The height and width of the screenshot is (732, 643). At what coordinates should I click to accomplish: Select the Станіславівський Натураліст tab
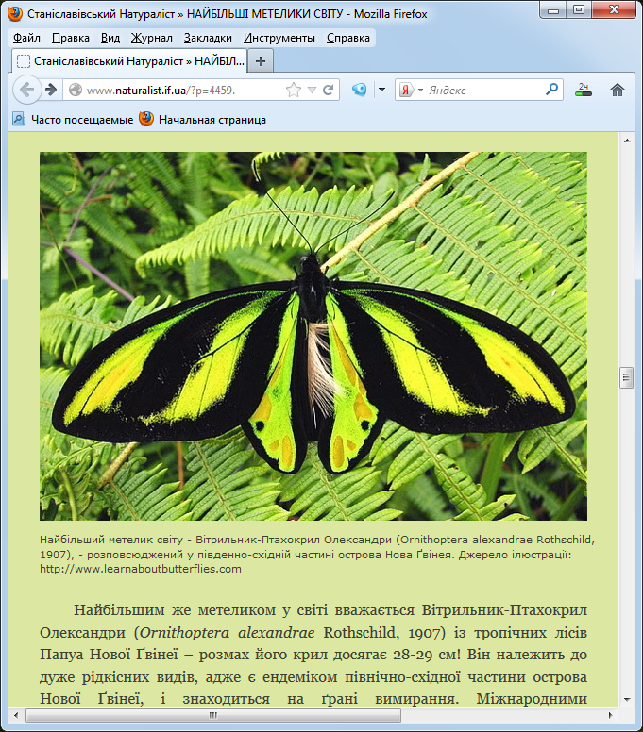click(127, 60)
